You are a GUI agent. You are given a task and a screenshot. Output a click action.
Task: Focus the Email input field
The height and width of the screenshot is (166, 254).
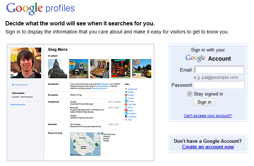(x=219, y=70)
